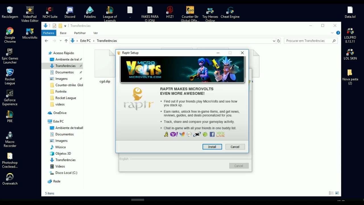Click the Explorer back arrow

(x=46, y=41)
